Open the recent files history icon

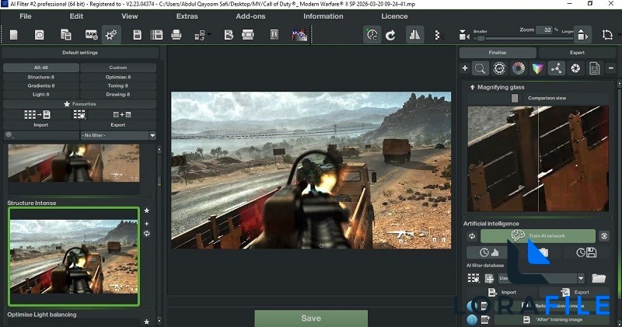(x=40, y=35)
